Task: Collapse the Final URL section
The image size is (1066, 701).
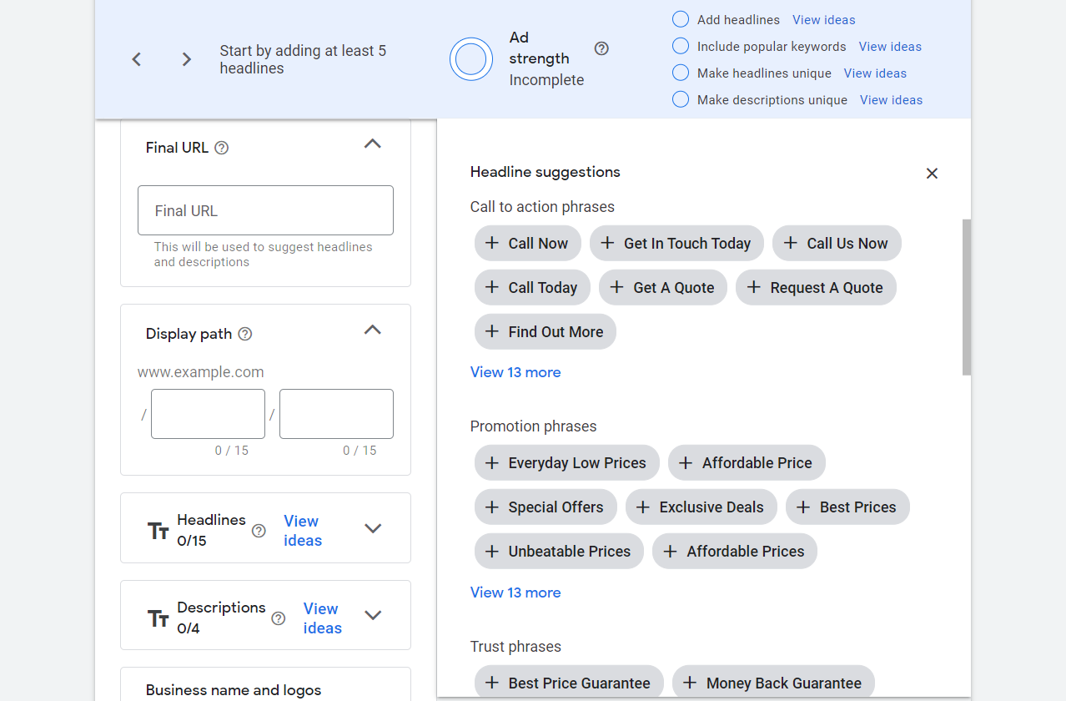Action: click(x=372, y=144)
